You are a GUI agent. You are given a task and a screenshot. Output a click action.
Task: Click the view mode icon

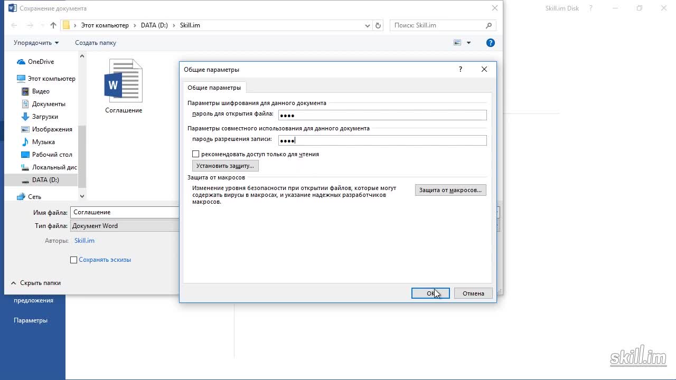(457, 43)
